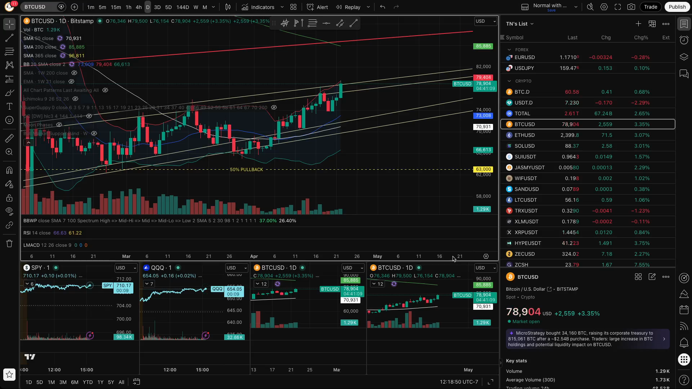Set date range to 5Y

point(111,382)
